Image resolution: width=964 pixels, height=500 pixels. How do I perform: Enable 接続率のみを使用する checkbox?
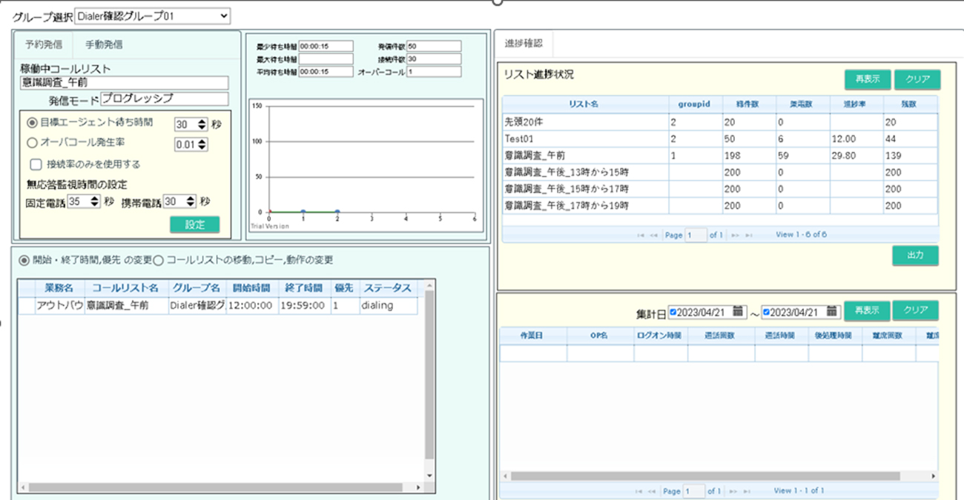point(35,164)
